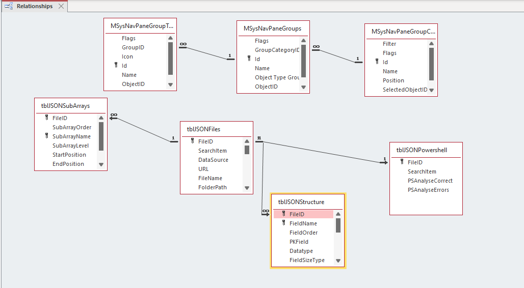The width and height of the screenshot is (524, 288).
Task: Select the Relationships document tab
Action: pyautogui.click(x=35, y=6)
